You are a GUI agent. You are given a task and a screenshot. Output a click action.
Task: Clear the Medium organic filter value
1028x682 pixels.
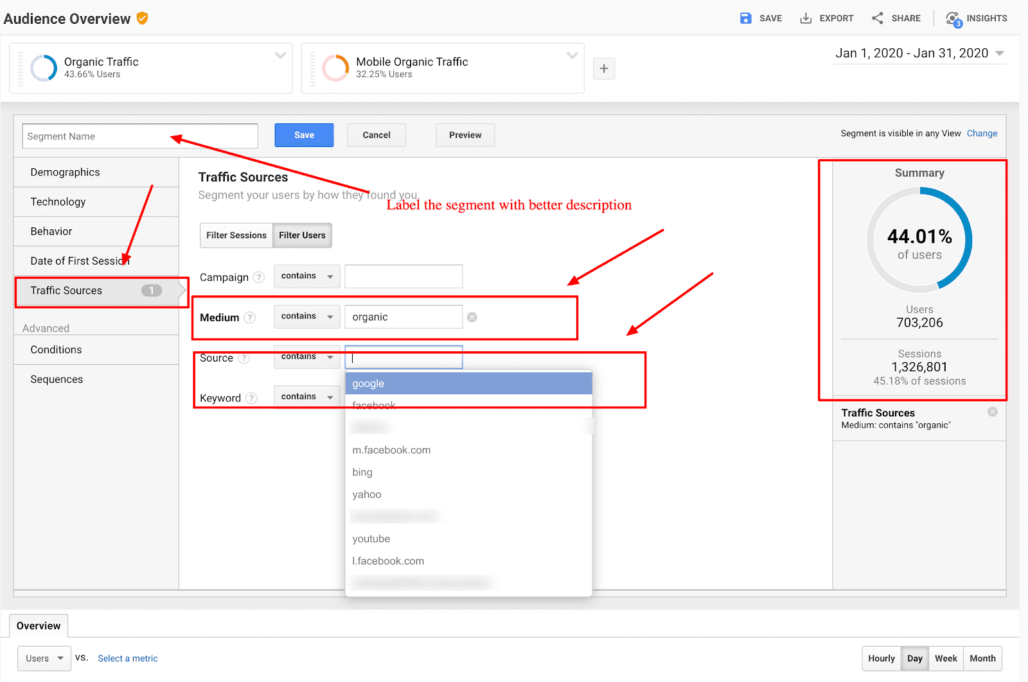472,317
